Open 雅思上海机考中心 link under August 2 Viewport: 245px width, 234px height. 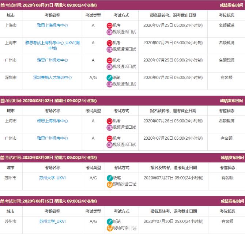(x=52, y=121)
